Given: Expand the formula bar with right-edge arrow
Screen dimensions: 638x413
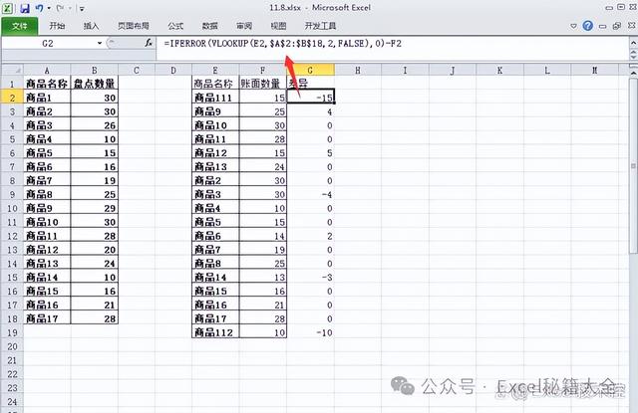Looking at the screenshot, I should tap(634, 42).
